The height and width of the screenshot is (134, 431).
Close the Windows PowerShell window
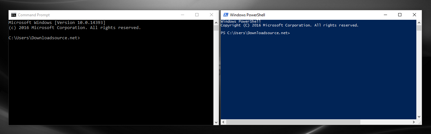(414, 15)
